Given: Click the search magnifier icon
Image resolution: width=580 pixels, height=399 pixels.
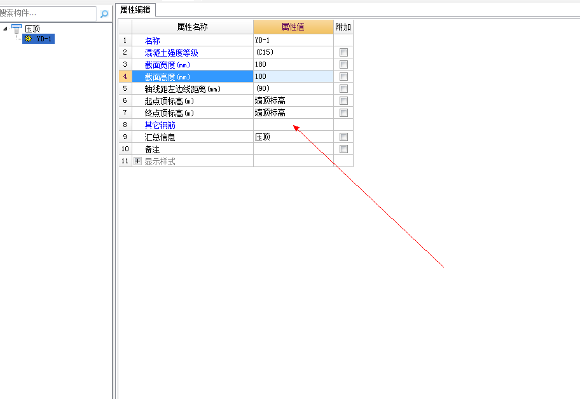Looking at the screenshot, I should pyautogui.click(x=104, y=14).
